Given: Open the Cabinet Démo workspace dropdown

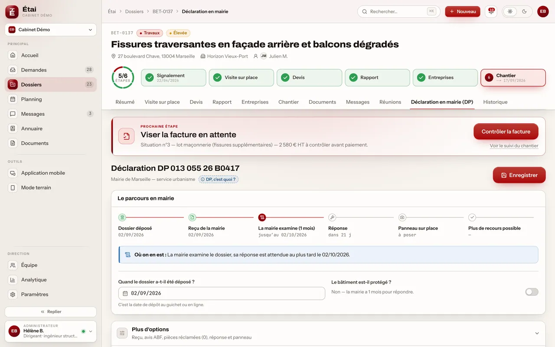Looking at the screenshot, I should [x=51, y=30].
